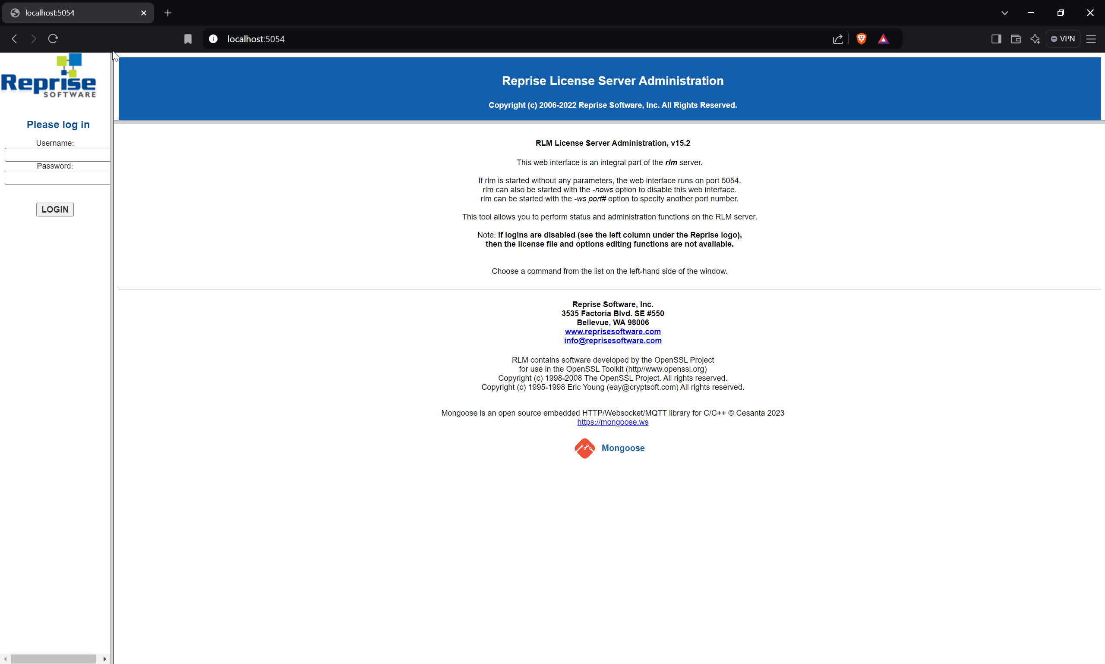Open the Leo AI sparkle icon
1105x664 pixels.
click(x=1035, y=39)
